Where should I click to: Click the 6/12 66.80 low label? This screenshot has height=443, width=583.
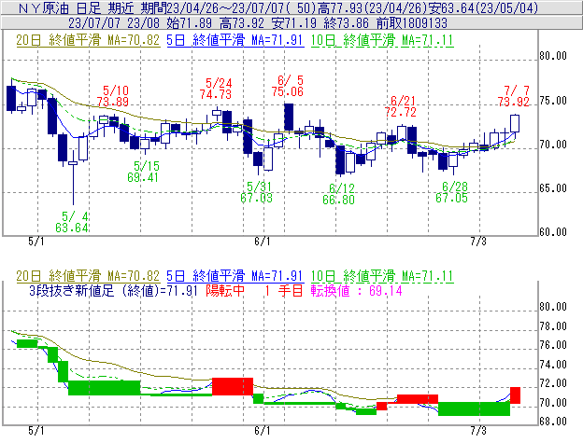coord(339,194)
